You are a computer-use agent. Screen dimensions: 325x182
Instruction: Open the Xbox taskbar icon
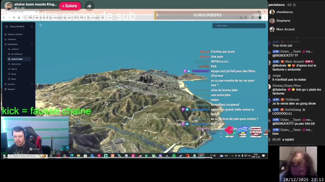coord(154,156)
